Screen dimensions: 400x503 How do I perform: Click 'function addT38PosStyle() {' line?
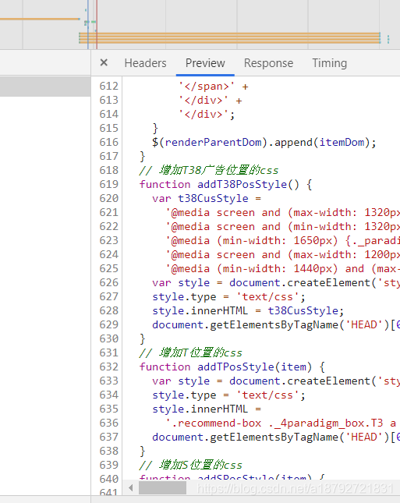[x=225, y=185]
